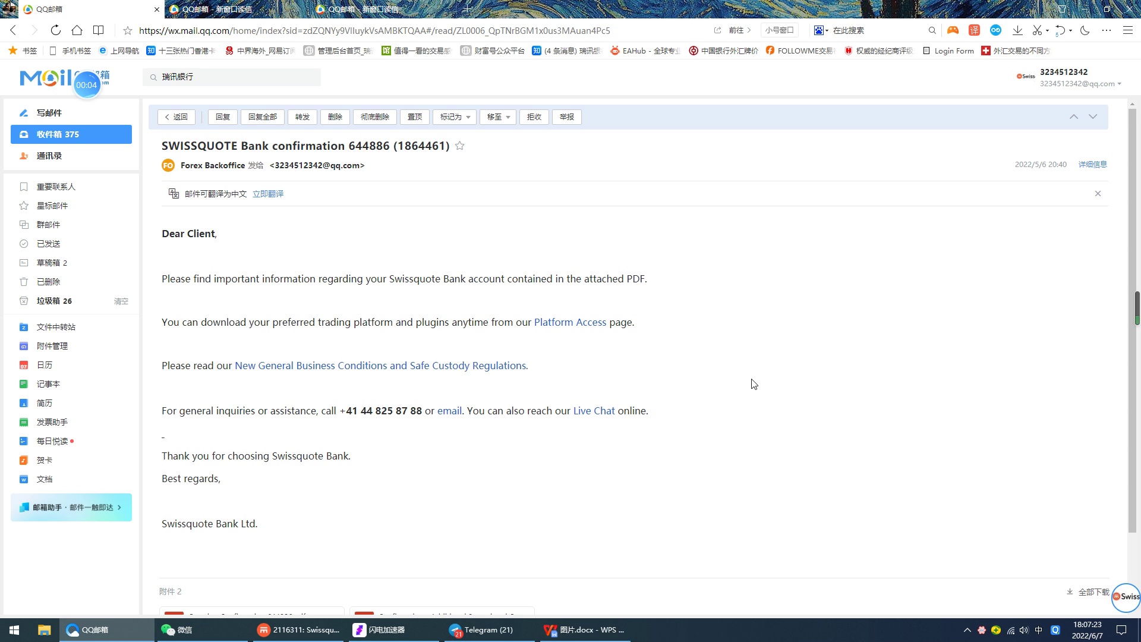
Task: Click the 立即翻译 translate link
Action: tap(267, 194)
